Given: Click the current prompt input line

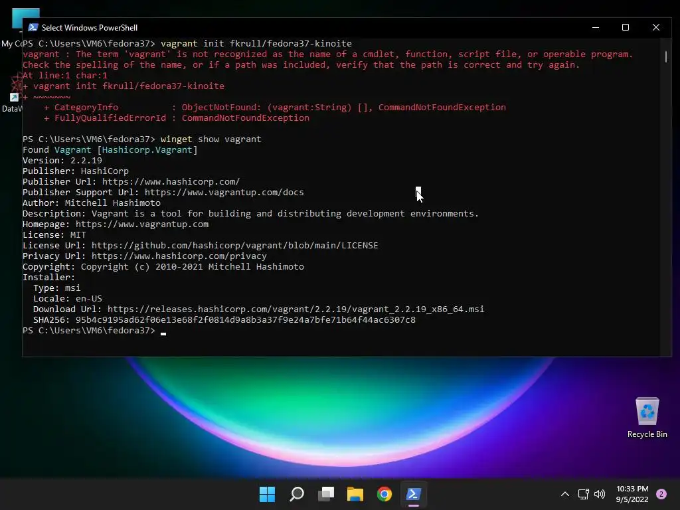Looking at the screenshot, I should (94, 331).
